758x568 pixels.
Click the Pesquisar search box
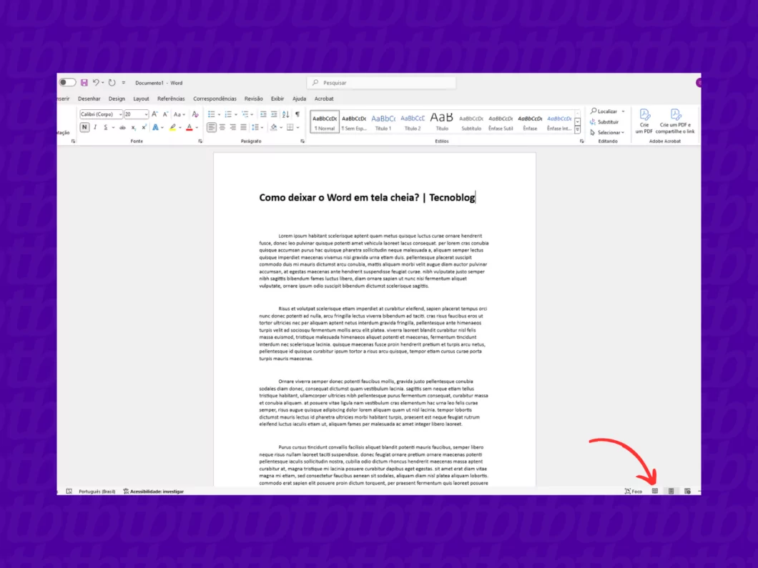[381, 83]
